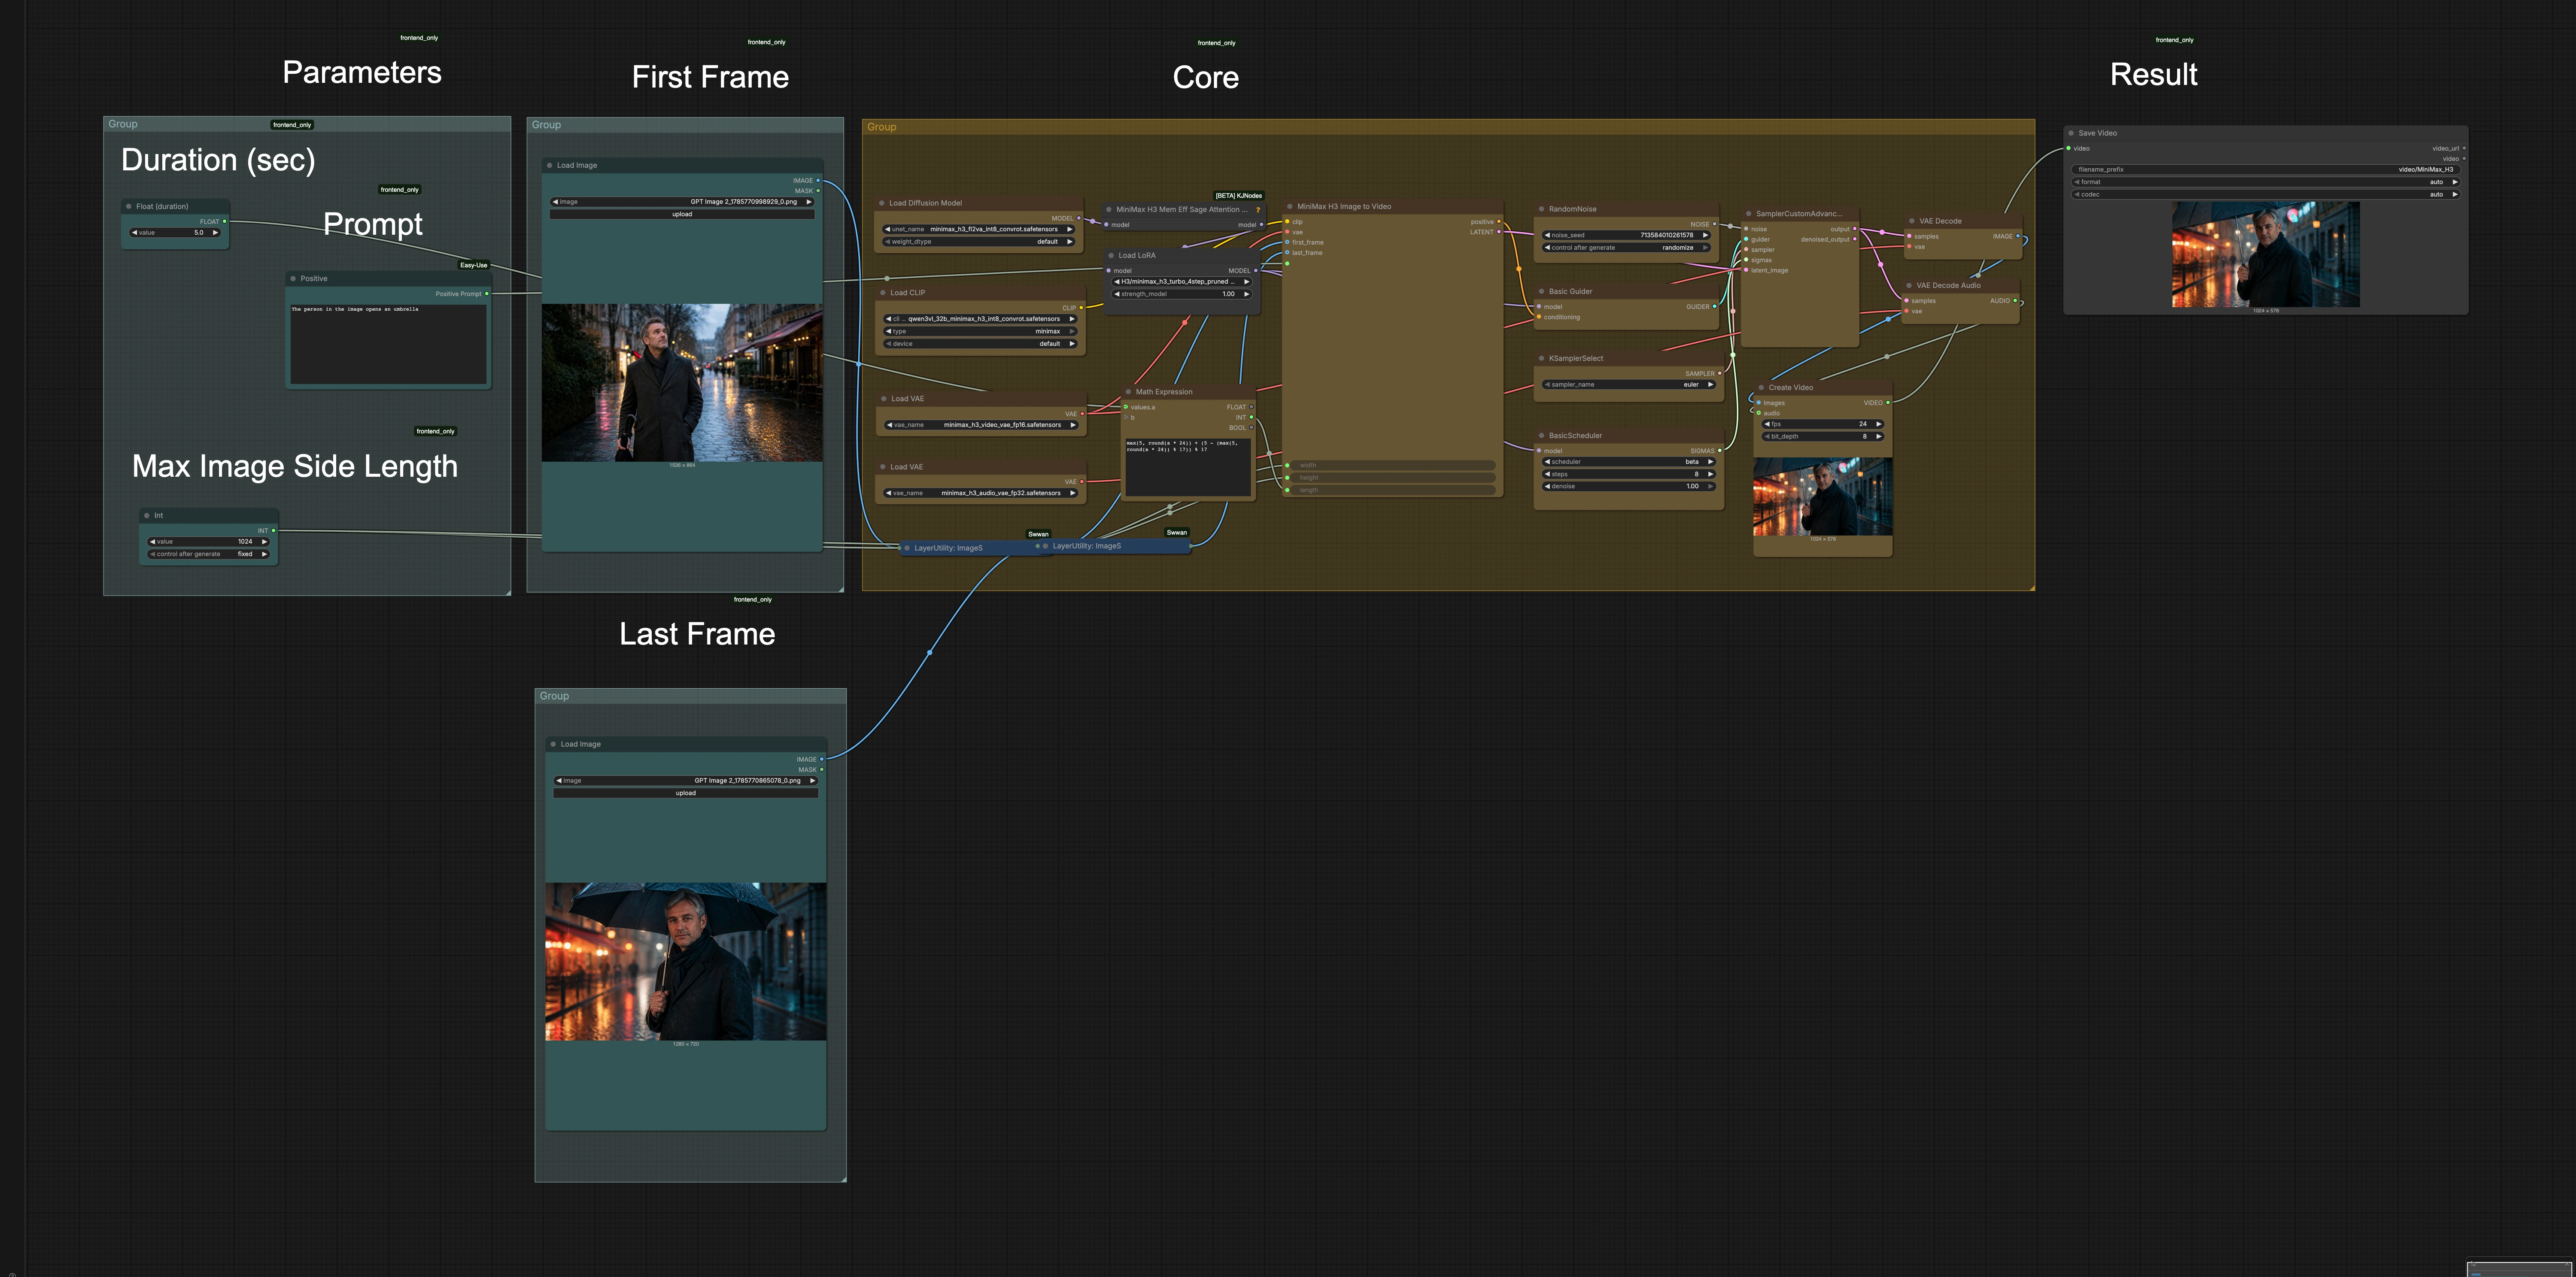
Task: Decrease the duration value 5.0 with left arrow
Action: (x=134, y=233)
